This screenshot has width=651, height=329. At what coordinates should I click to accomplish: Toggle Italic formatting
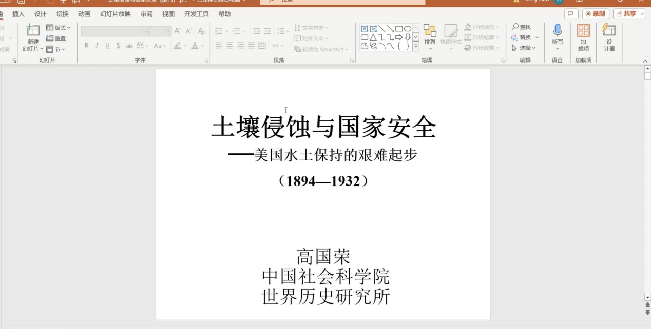97,46
